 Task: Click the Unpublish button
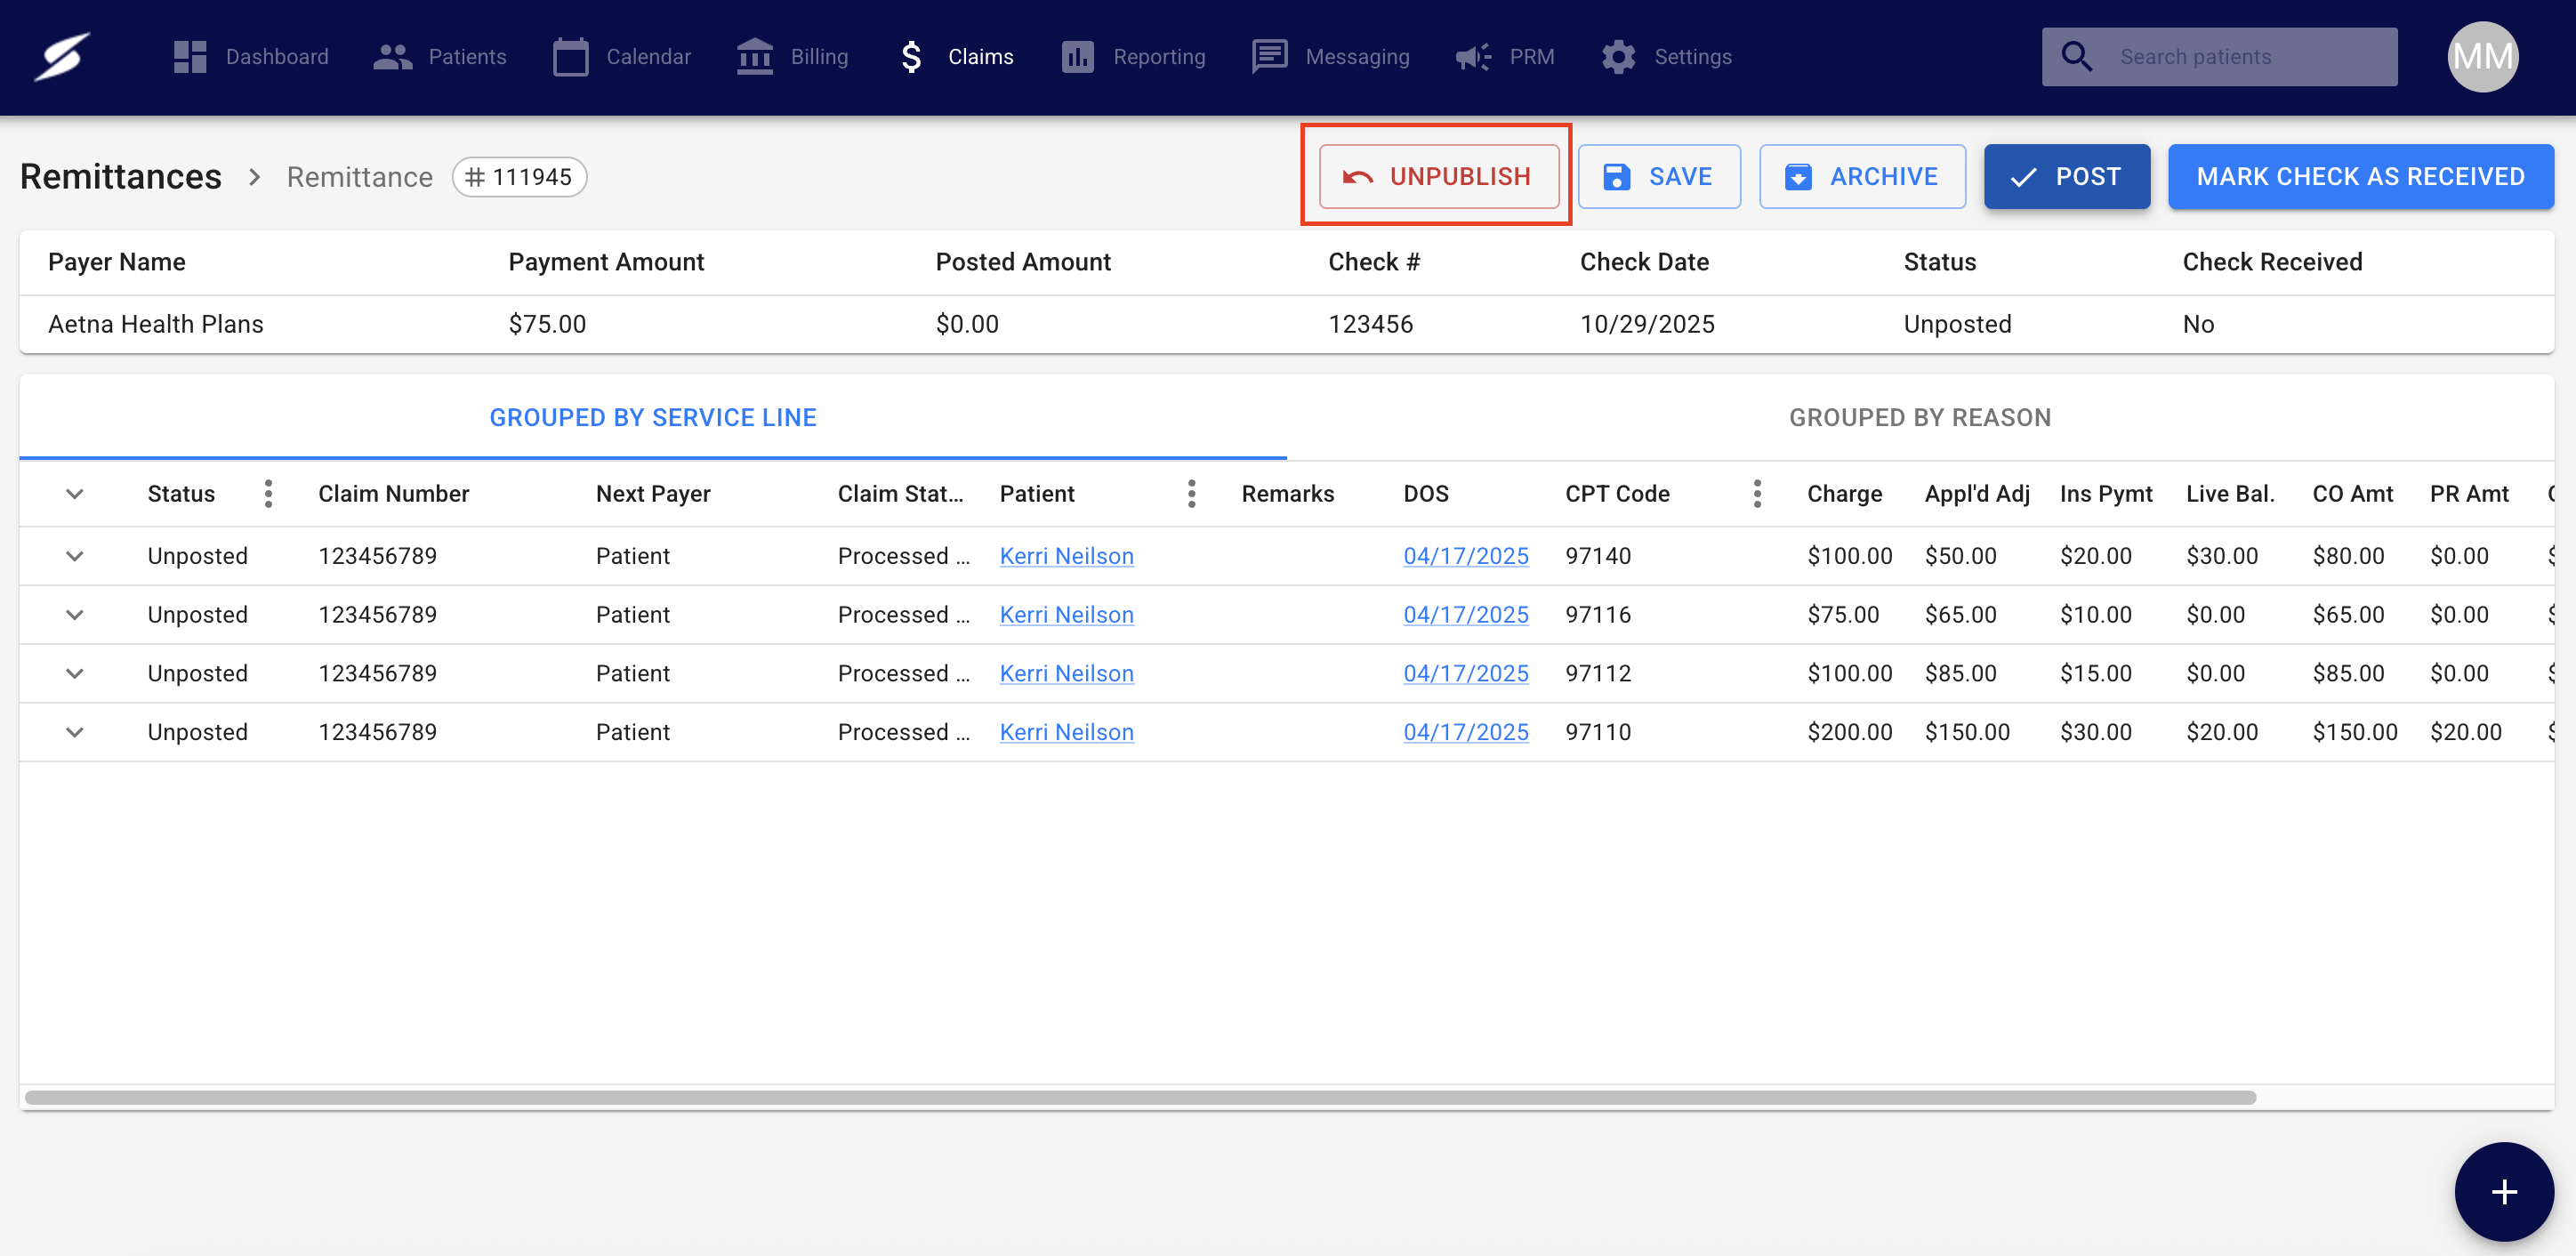(x=1437, y=177)
